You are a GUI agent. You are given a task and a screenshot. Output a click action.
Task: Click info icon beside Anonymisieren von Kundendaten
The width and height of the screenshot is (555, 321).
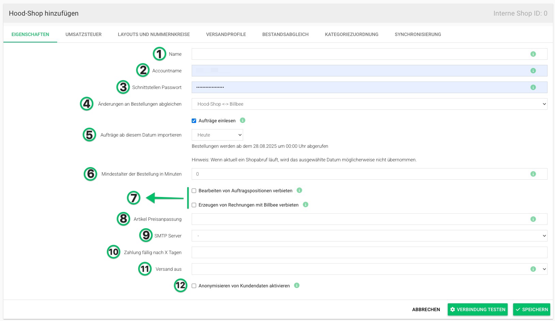tap(297, 285)
